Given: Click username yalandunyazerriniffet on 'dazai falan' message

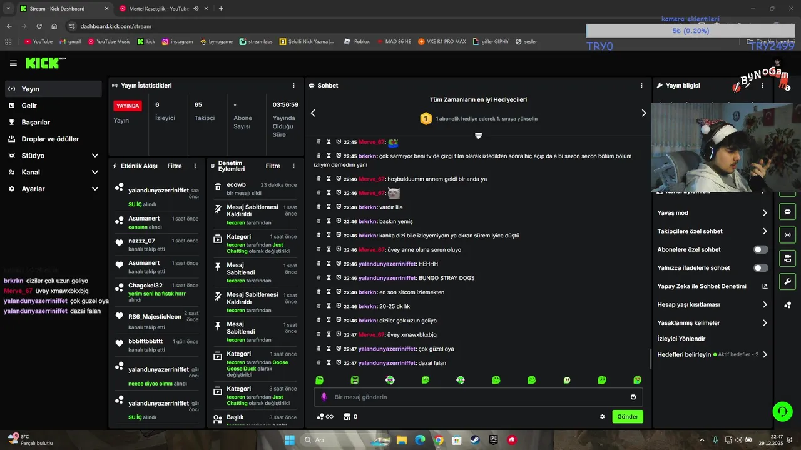Looking at the screenshot, I should point(387,363).
